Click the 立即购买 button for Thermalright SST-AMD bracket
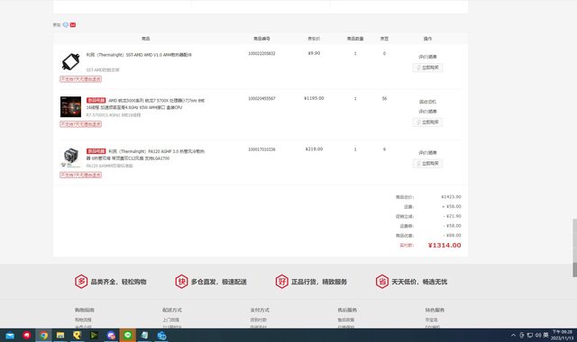Viewport: 577px width, 342px height. coord(427,67)
